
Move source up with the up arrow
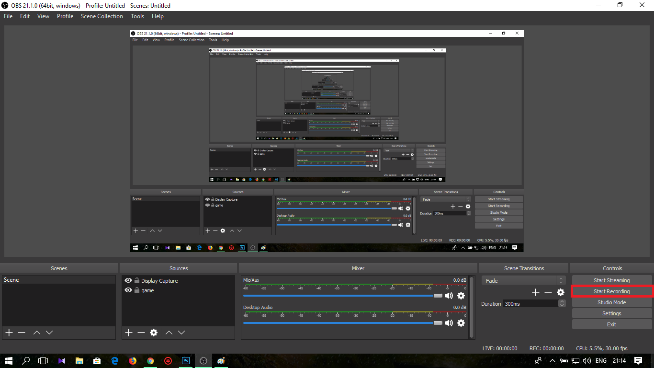coord(169,333)
